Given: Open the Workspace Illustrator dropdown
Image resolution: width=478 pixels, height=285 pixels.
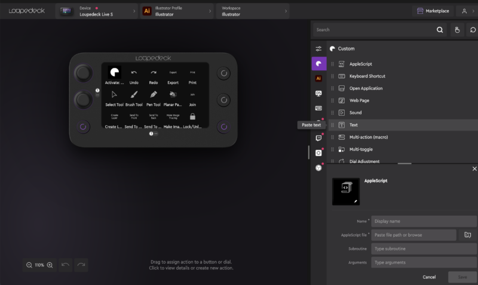Looking at the screenshot, I should [x=253, y=11].
